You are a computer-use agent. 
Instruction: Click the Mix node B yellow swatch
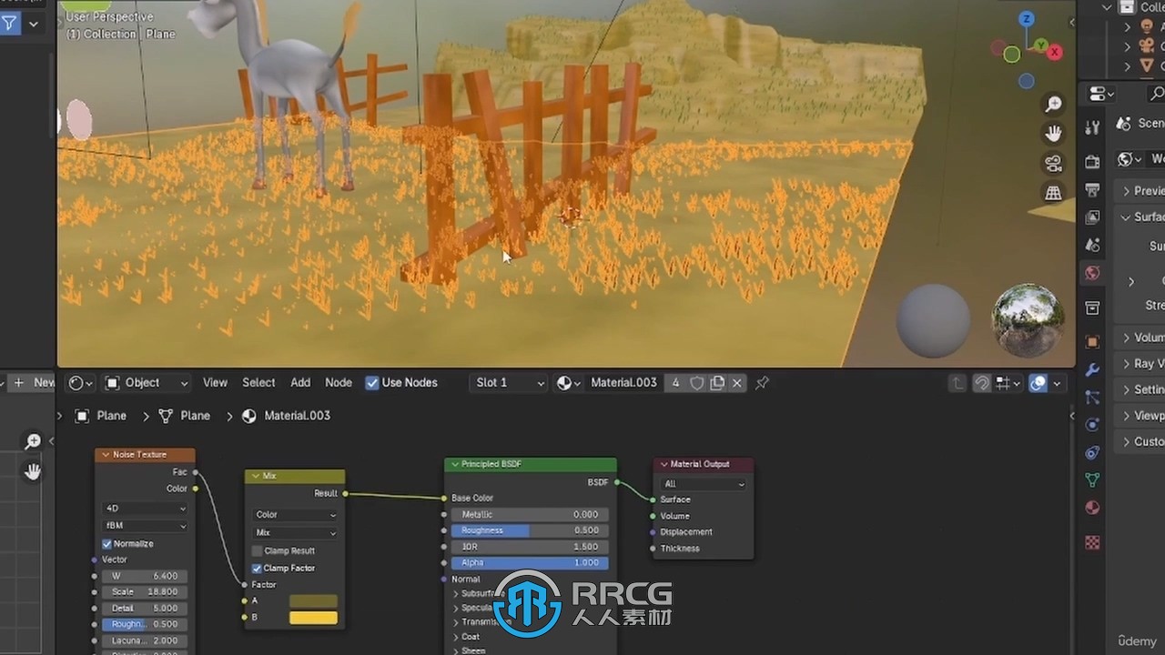(313, 618)
